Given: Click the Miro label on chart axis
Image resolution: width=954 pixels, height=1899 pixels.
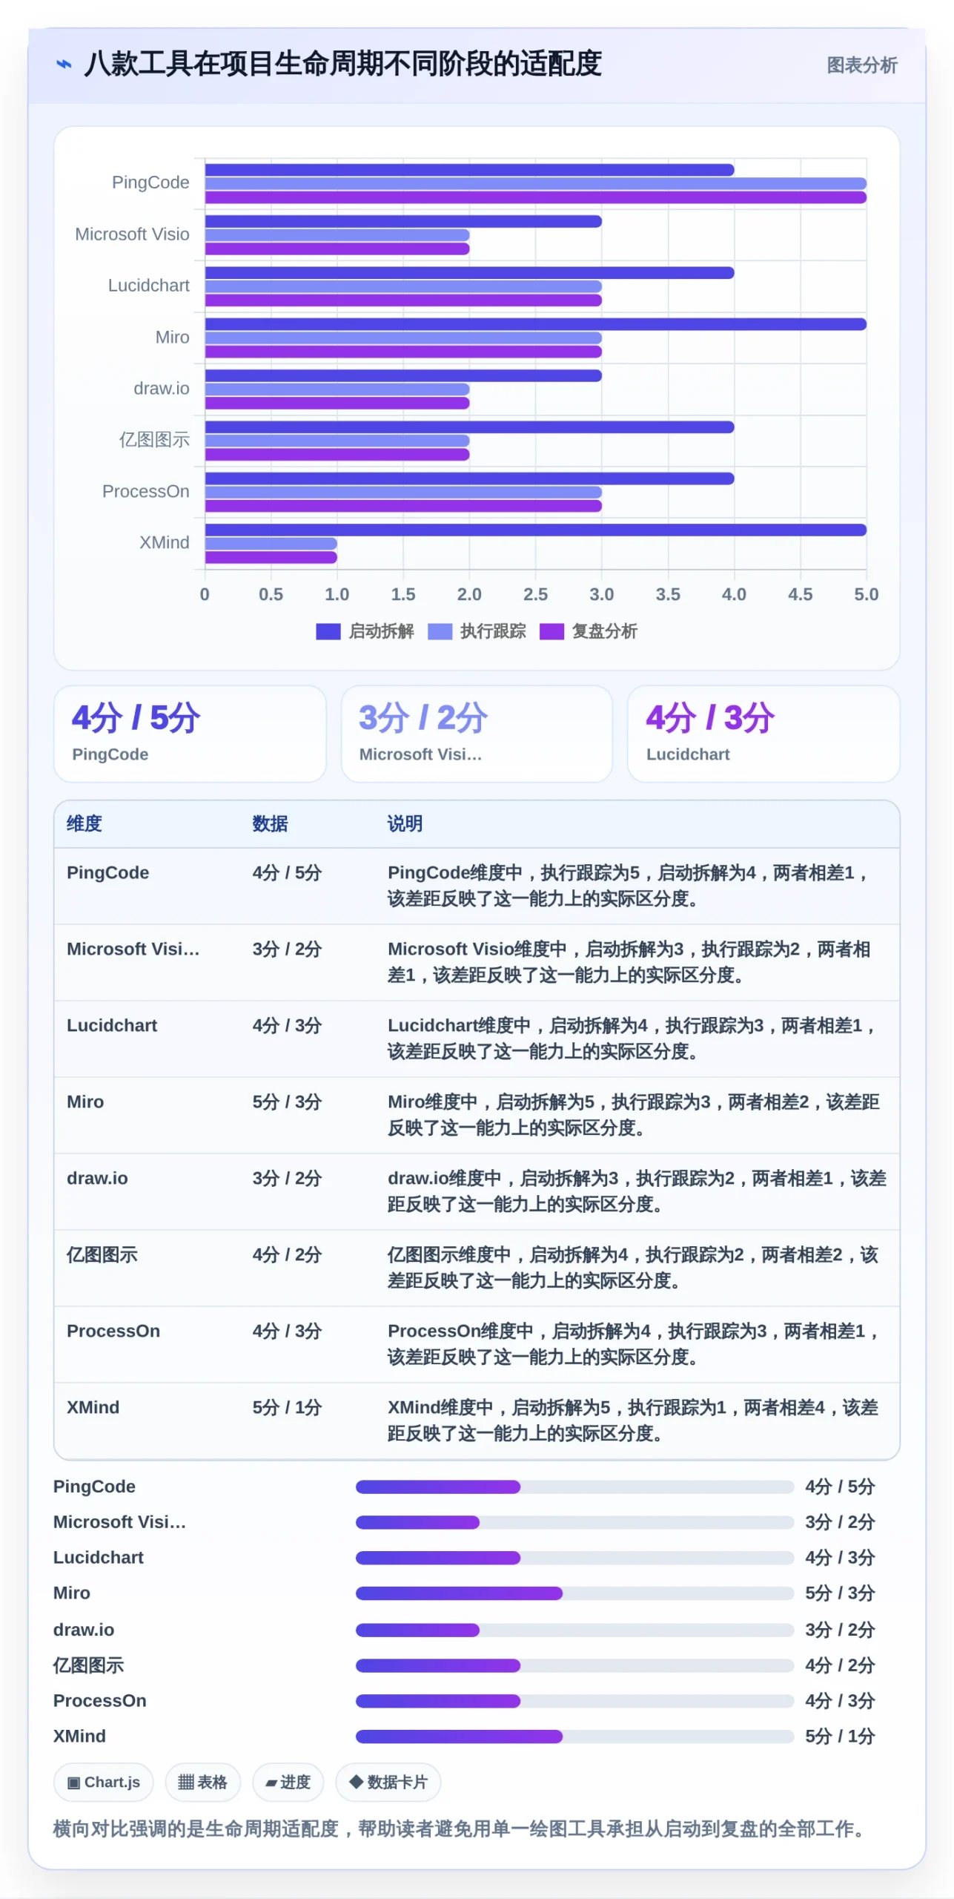Looking at the screenshot, I should [172, 338].
